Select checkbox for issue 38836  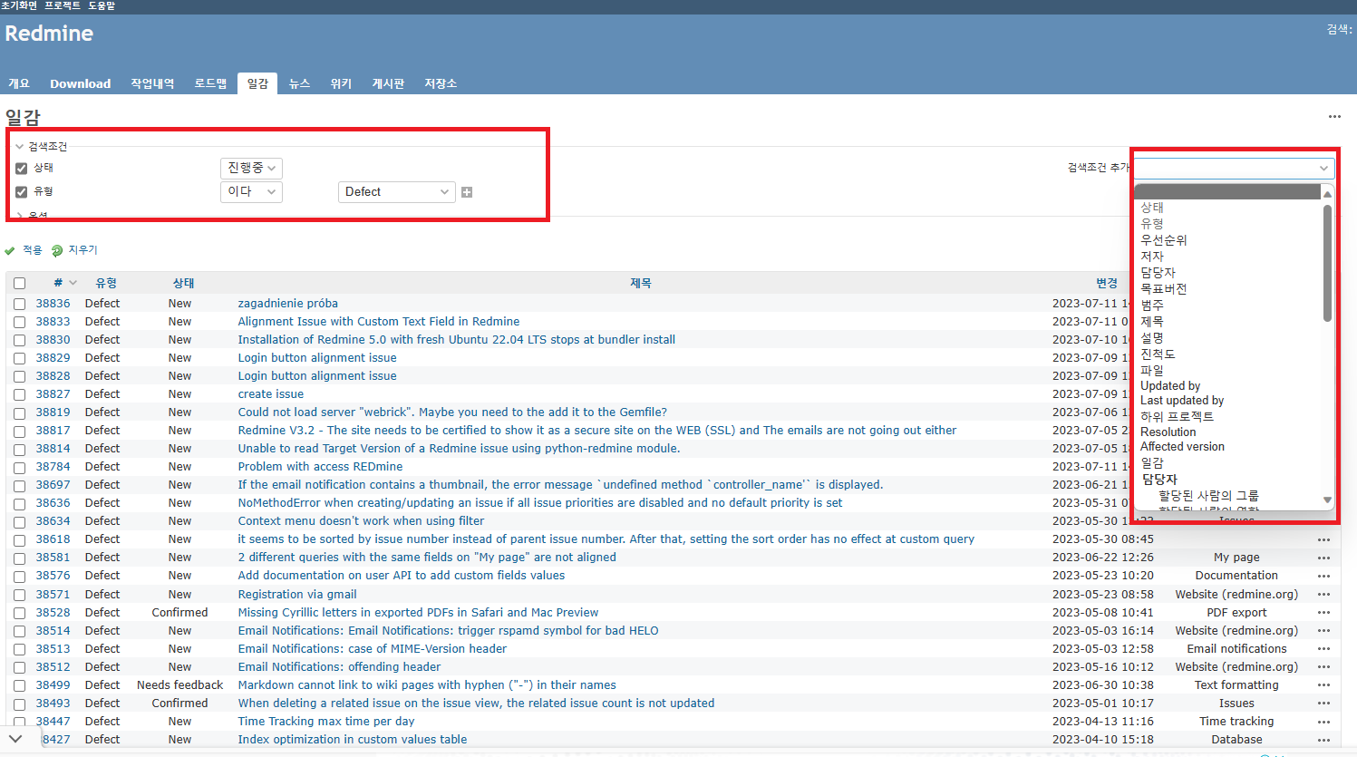tap(20, 304)
